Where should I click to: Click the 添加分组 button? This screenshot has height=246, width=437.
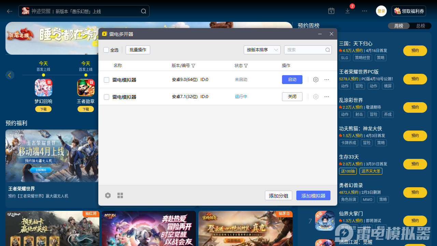coord(279,195)
